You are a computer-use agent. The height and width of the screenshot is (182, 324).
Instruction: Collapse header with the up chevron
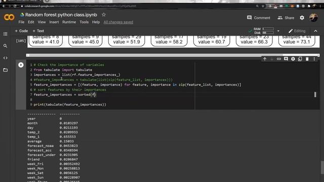315,31
